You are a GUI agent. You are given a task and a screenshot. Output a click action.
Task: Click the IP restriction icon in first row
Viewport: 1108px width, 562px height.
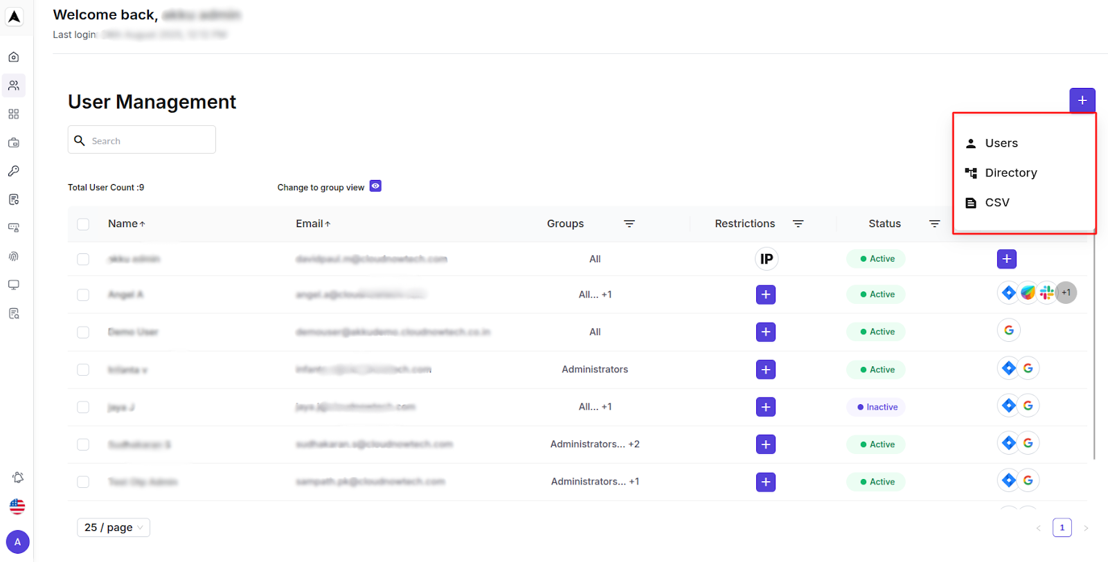point(766,259)
